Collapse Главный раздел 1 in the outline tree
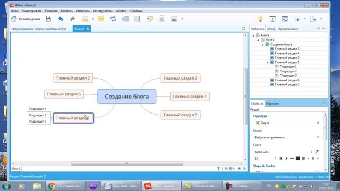 tap(268, 63)
